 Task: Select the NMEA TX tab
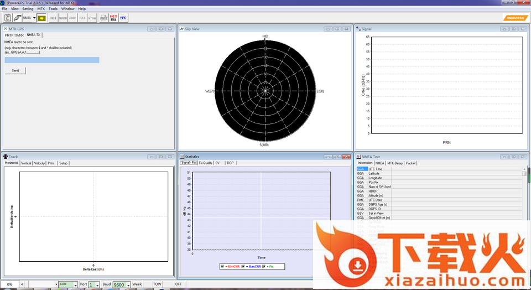click(34, 35)
